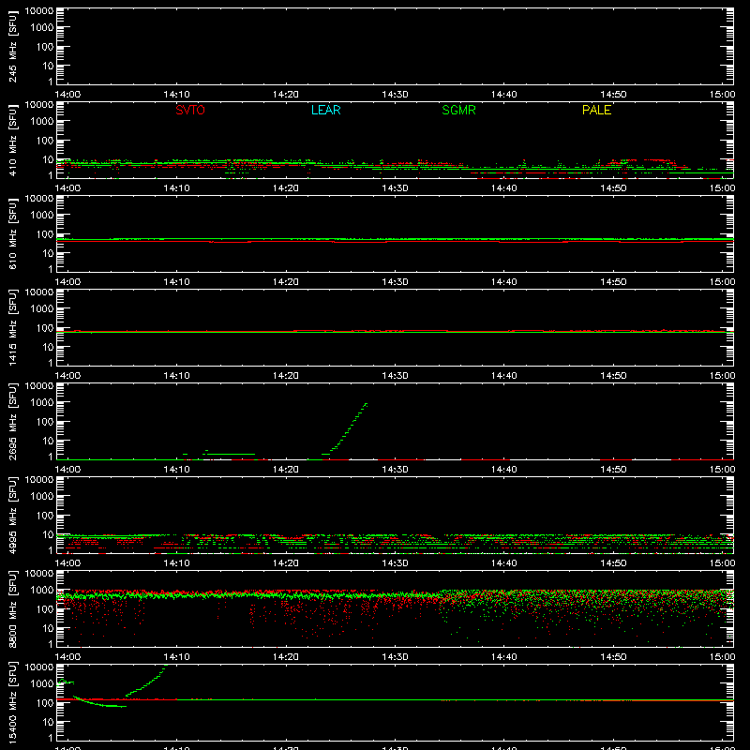Screen dimensions: 750x750
Task: Click the 10000 y-axis value of 245 MHz panel
Action: tap(39, 11)
